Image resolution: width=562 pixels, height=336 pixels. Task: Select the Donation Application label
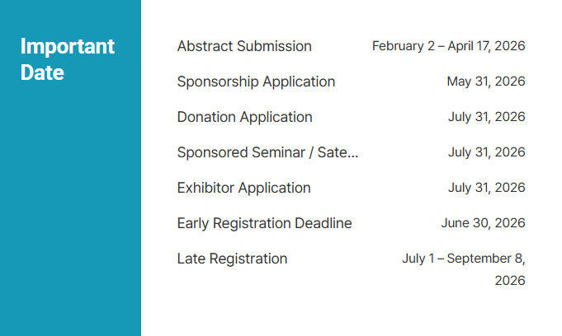(244, 117)
